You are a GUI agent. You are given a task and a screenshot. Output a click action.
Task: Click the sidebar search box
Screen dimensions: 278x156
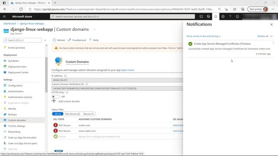click(23, 40)
